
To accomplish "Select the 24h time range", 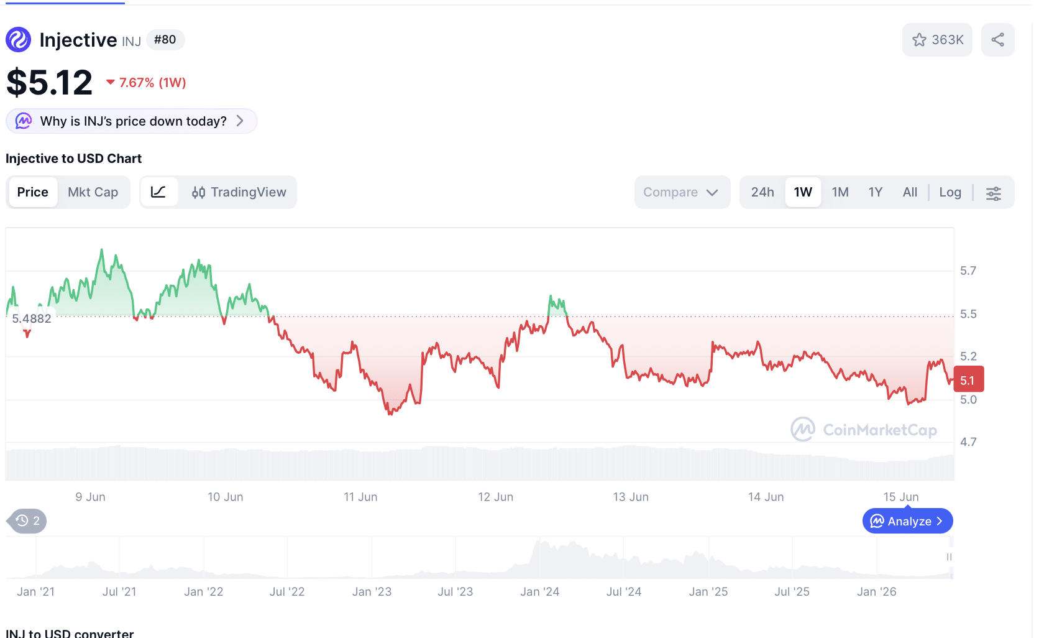I will pos(762,192).
